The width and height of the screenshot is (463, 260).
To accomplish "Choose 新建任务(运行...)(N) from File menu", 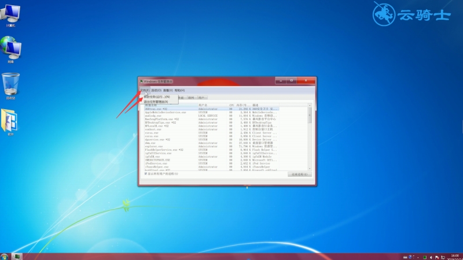I will [x=159, y=96].
